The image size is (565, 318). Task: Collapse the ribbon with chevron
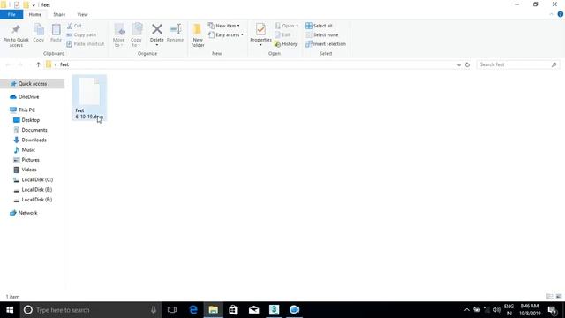point(551,14)
